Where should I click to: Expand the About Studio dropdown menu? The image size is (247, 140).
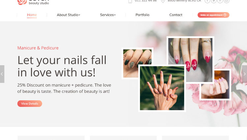click(x=69, y=15)
